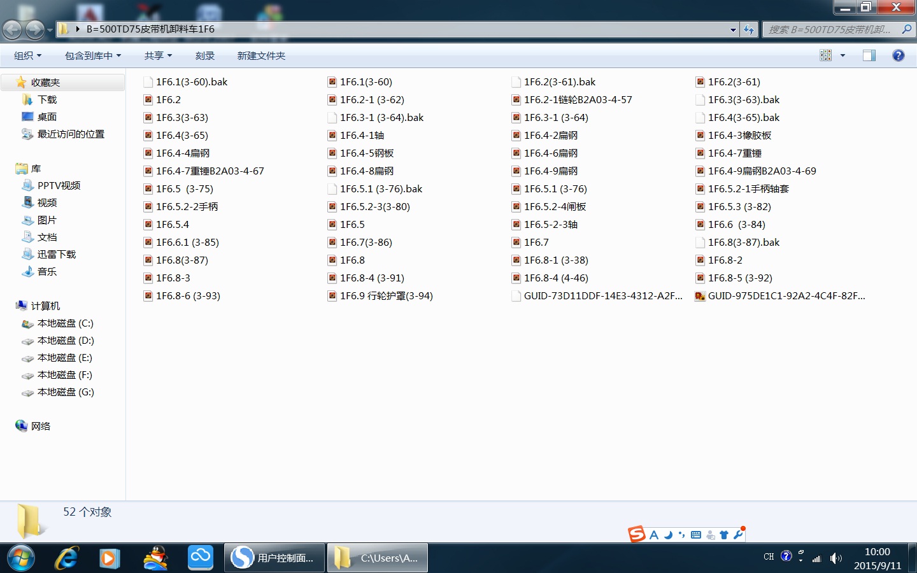The width and height of the screenshot is (917, 573).
Task: Click the icon of file 1F6.2
Action: 148,99
